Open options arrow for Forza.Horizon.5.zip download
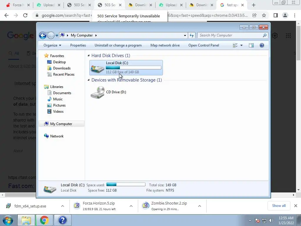 (x=131, y=206)
